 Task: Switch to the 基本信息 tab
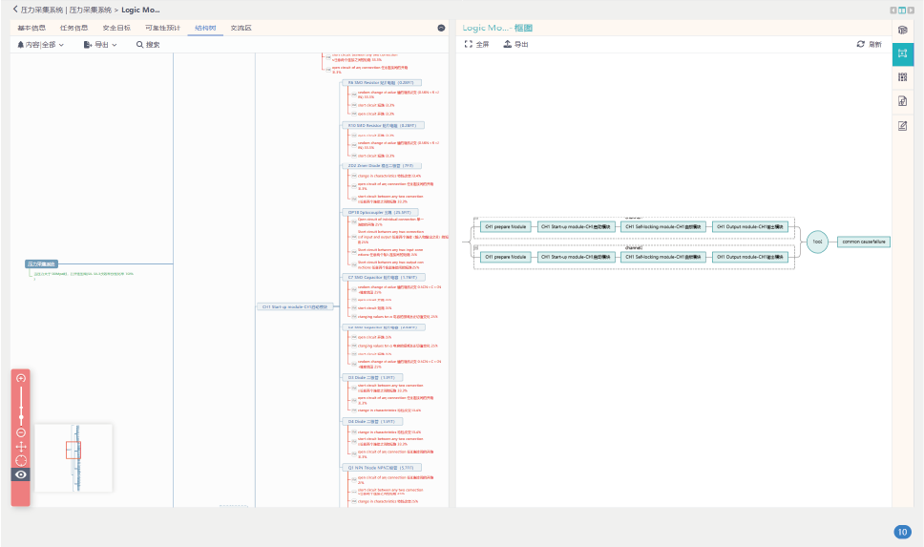click(31, 29)
